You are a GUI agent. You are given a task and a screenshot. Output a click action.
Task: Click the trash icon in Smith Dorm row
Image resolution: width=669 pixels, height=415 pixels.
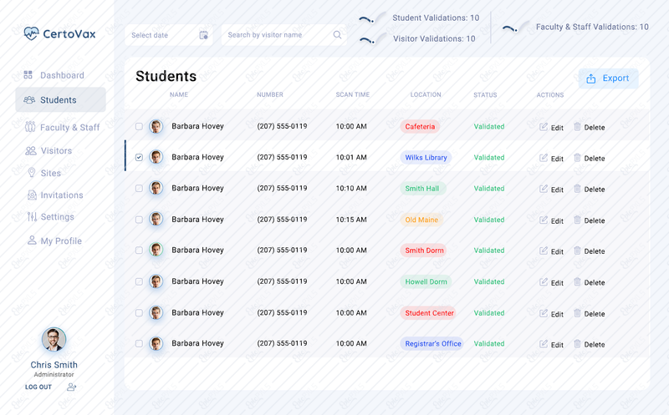click(x=577, y=251)
